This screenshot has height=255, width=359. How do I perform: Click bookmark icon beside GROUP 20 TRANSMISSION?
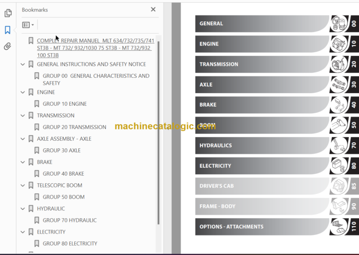(36, 127)
